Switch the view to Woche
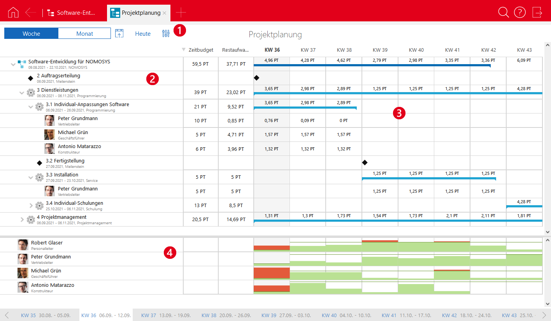551x321 pixels. [x=31, y=33]
